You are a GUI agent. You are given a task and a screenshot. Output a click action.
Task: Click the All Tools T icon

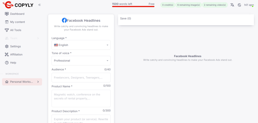click(x=7, y=30)
